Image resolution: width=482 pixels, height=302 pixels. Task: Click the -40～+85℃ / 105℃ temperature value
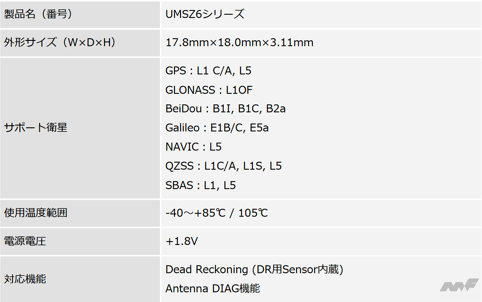[217, 213]
